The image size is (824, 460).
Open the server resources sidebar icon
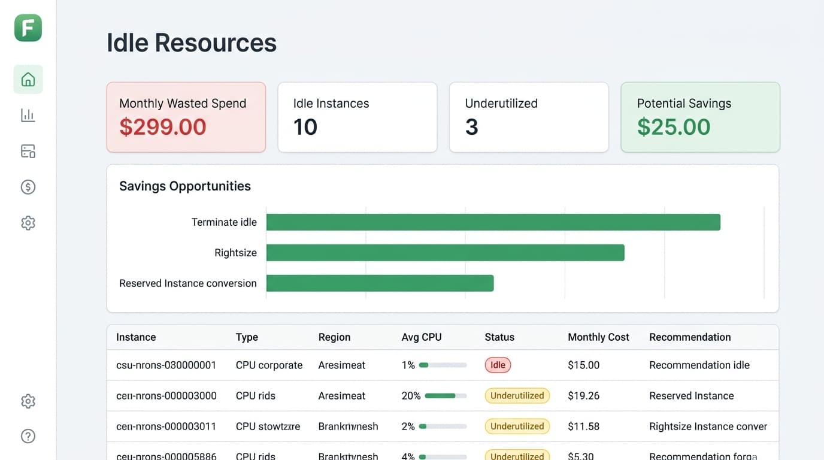pos(28,151)
